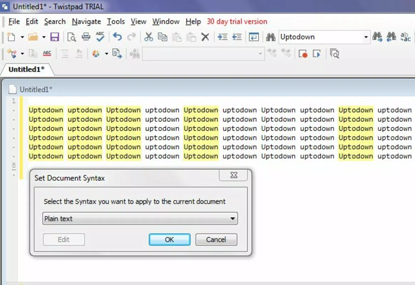Open the New document dropdown arrow
The image size is (415, 285).
coord(22,37)
